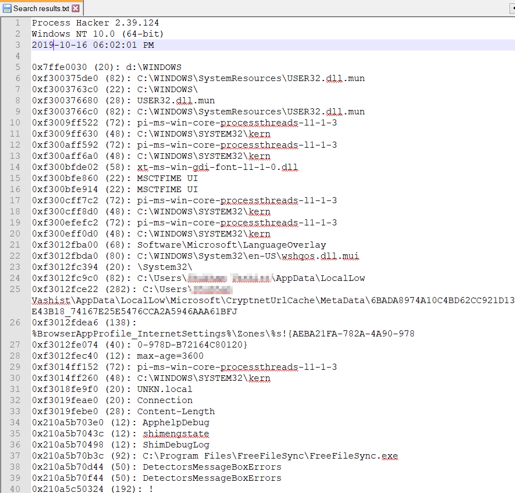This screenshot has width=515, height=493.
Task: Click the xt-ms-win-gdi-font-l1-1-0.dll entry
Action: [211, 167]
